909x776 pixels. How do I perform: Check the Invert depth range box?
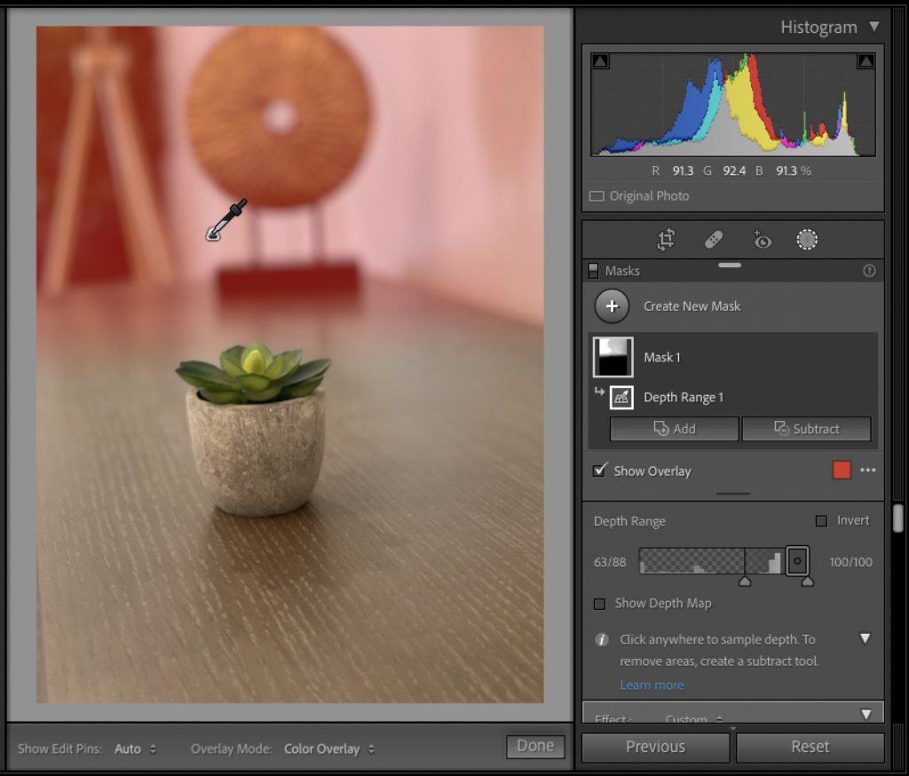click(821, 521)
